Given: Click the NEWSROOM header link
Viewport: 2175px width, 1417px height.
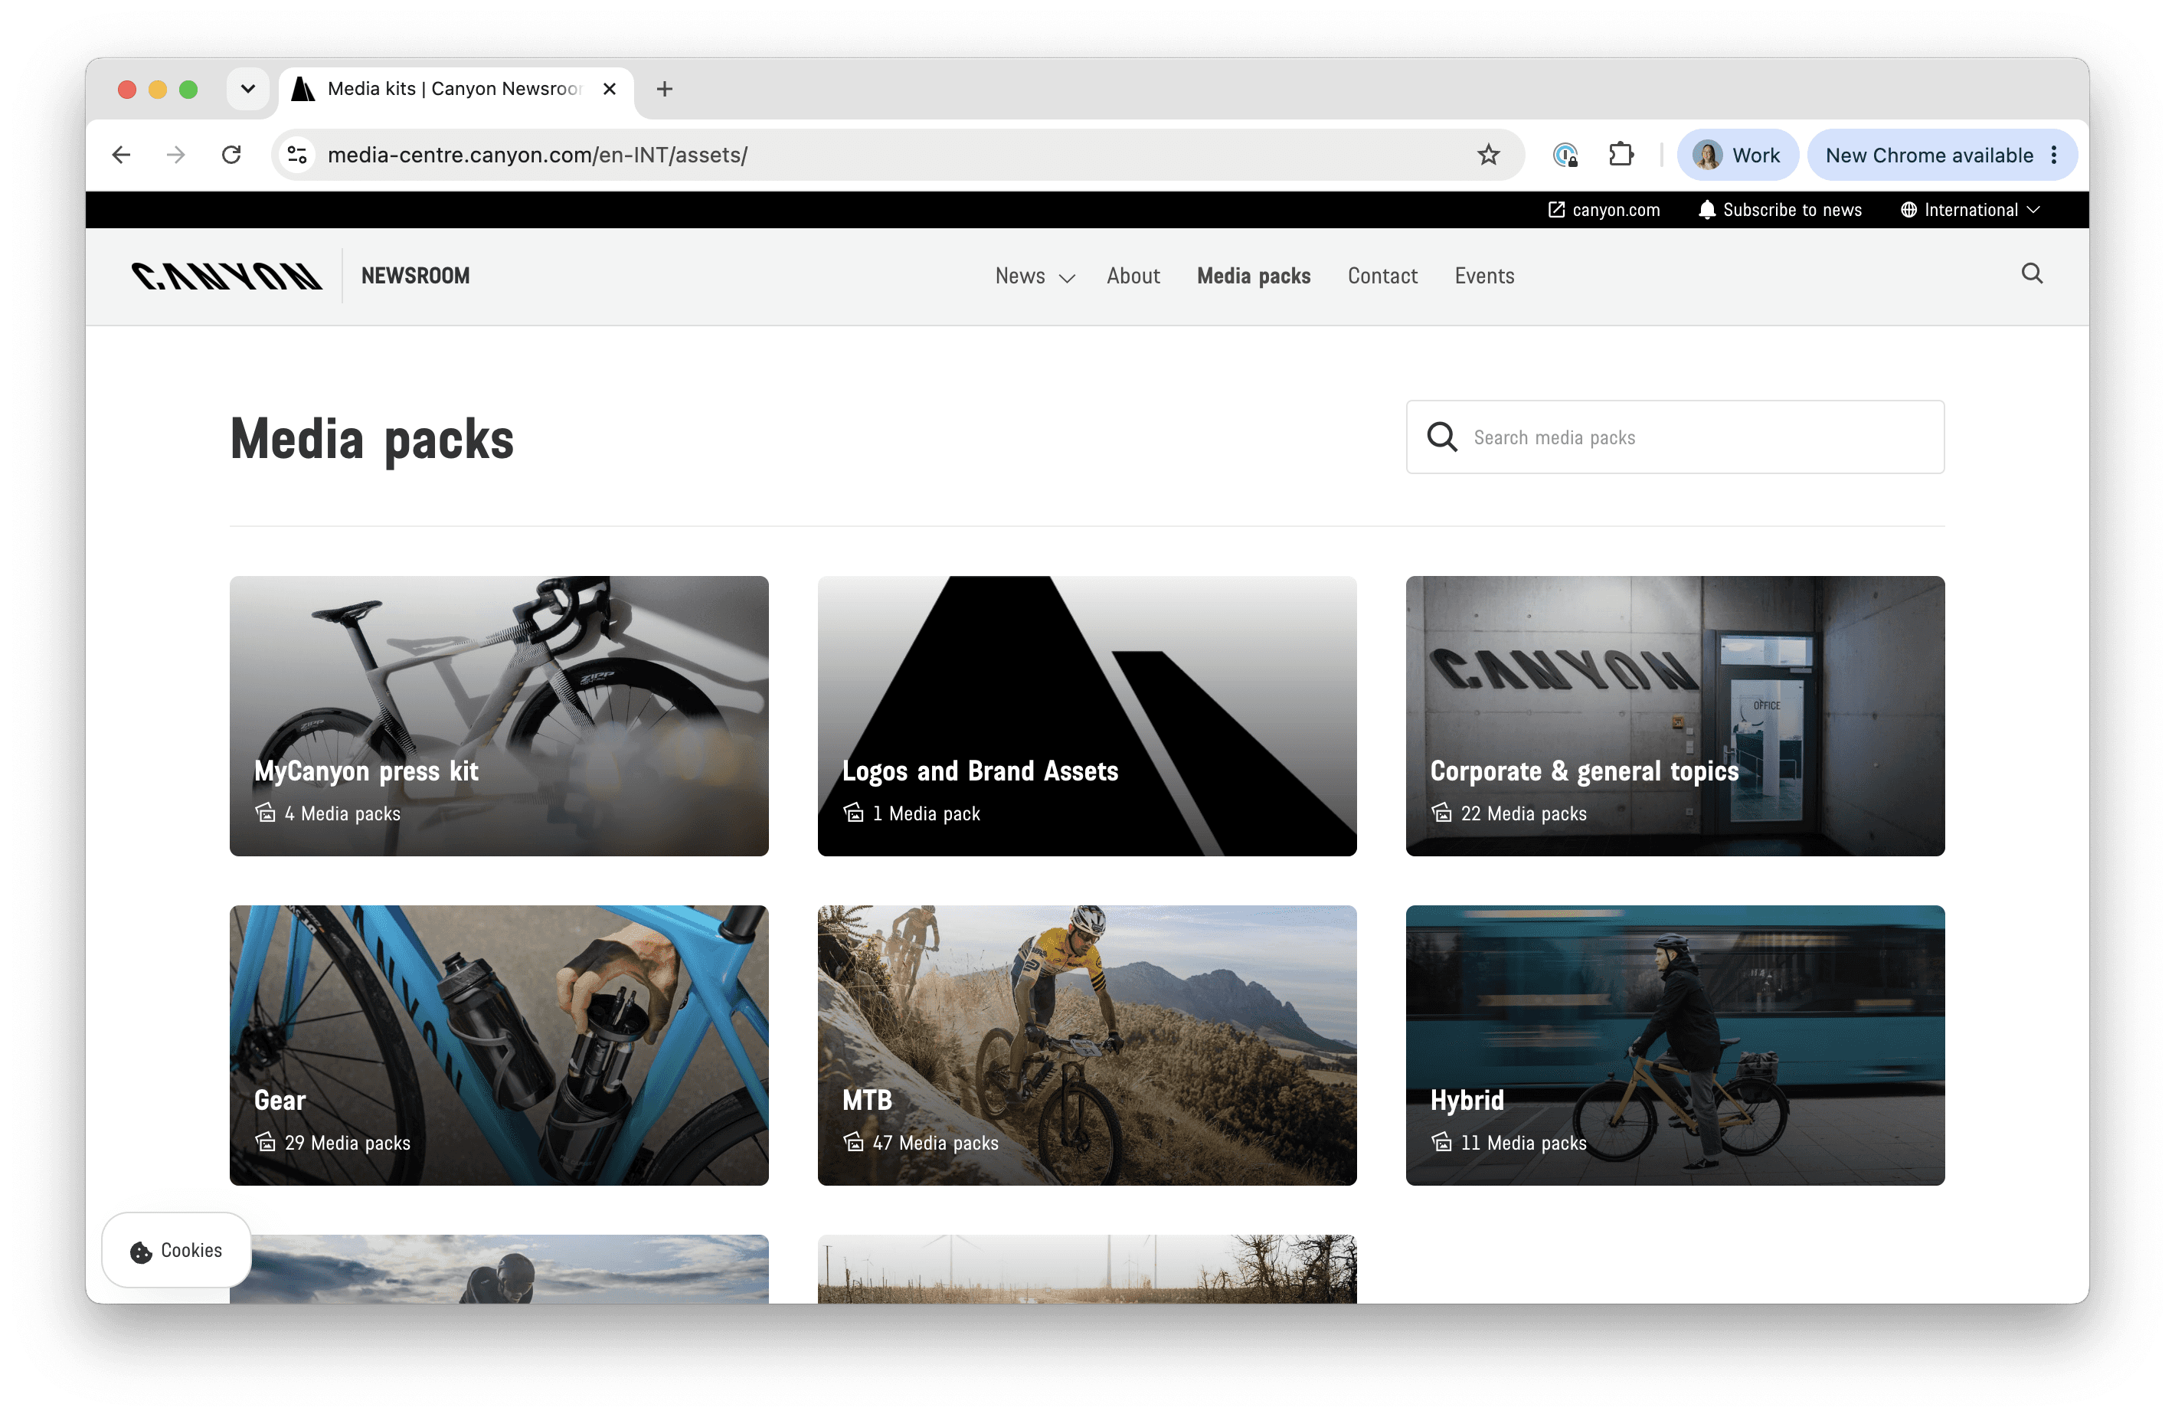Looking at the screenshot, I should (x=416, y=276).
